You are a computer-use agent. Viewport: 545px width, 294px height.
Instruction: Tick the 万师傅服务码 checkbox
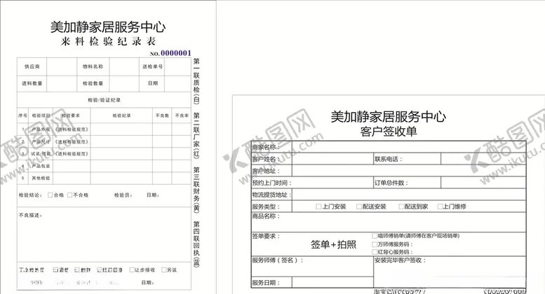(x=375, y=244)
